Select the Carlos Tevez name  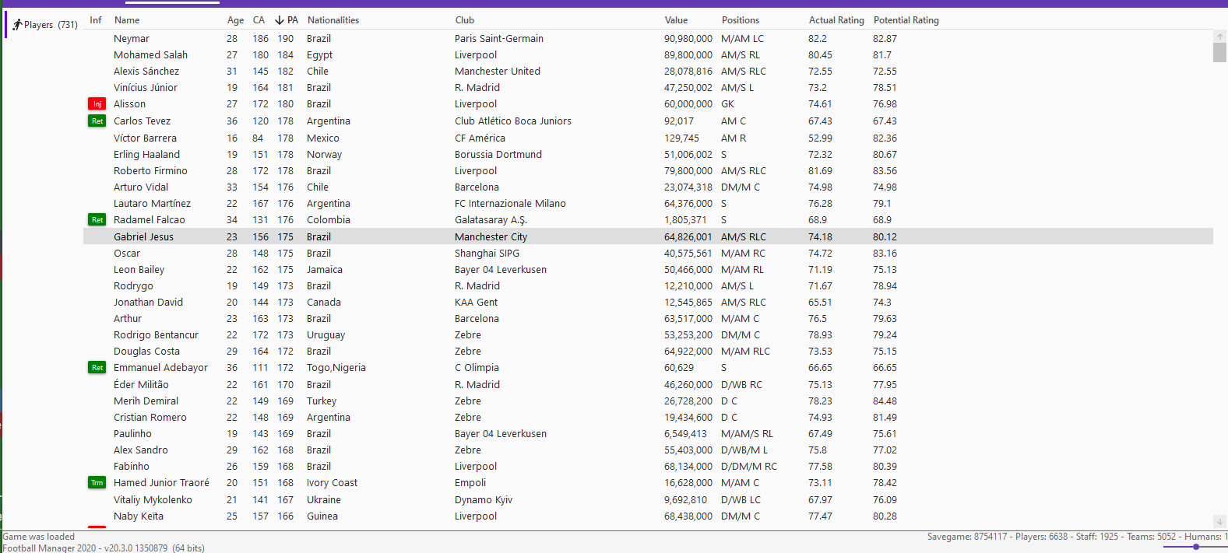(x=142, y=121)
